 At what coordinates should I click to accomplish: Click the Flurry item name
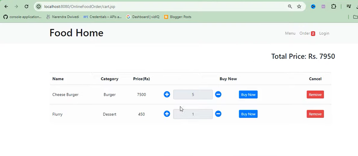(57, 114)
